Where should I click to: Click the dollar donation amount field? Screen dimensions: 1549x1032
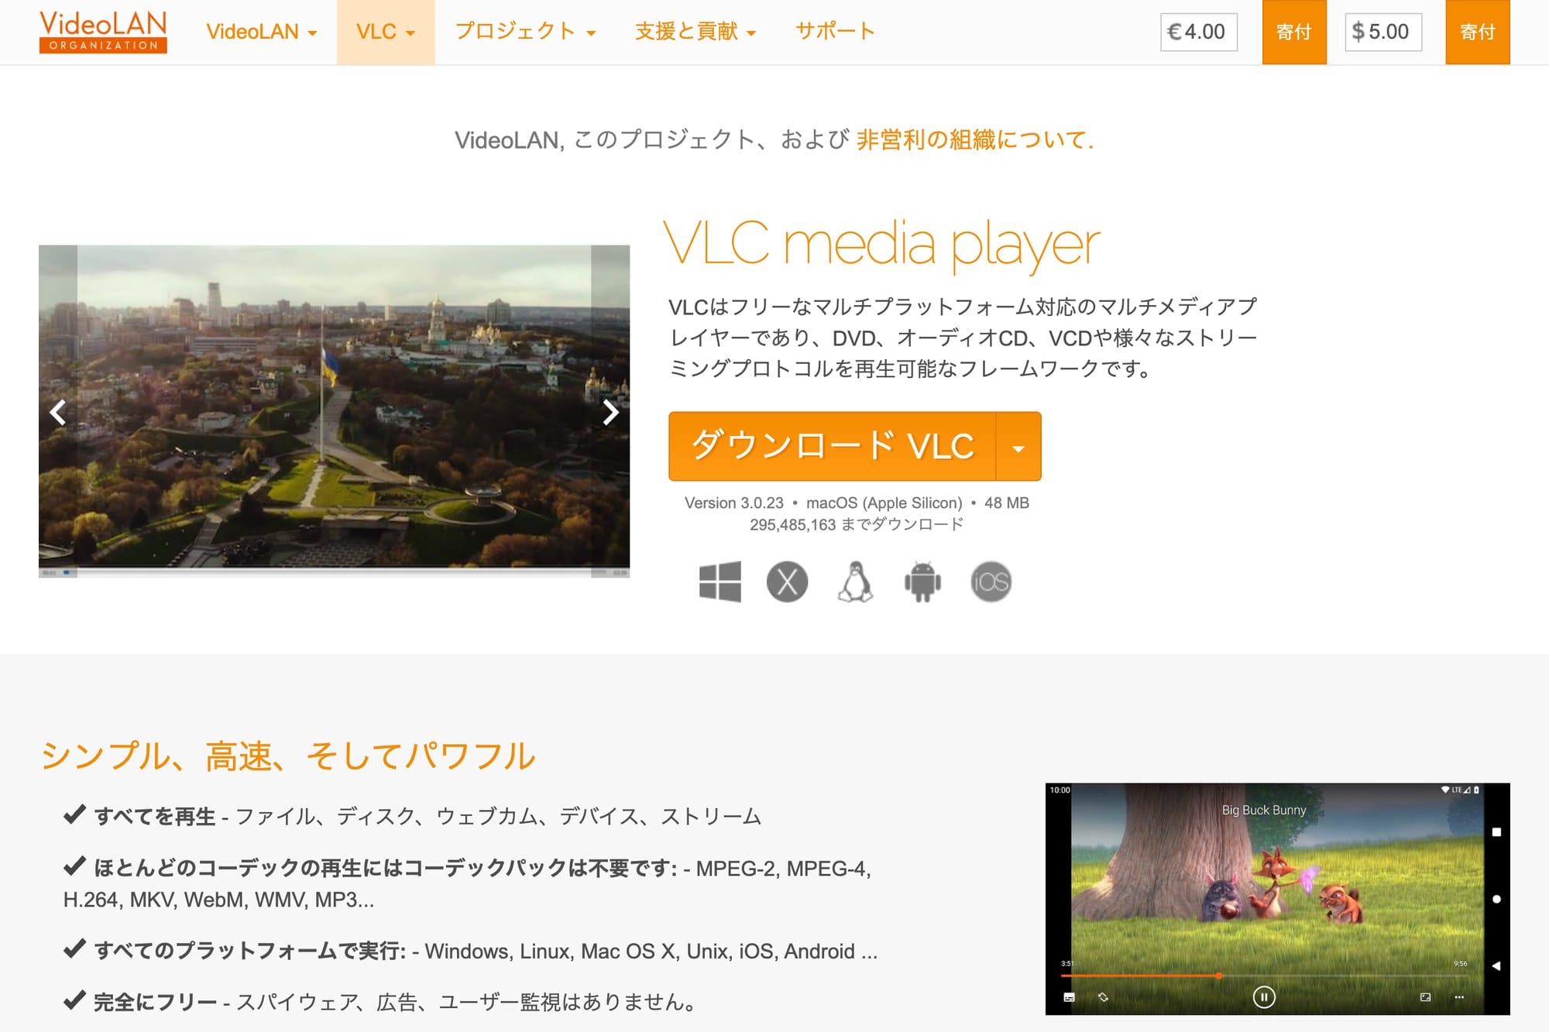click(x=1383, y=32)
